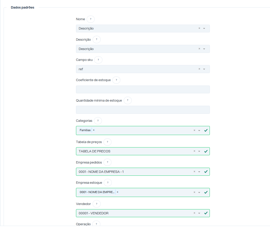Image resolution: width=270 pixels, height=233 pixels.
Task: Focus the Coeficiente de estoque input
Action: 143,89
